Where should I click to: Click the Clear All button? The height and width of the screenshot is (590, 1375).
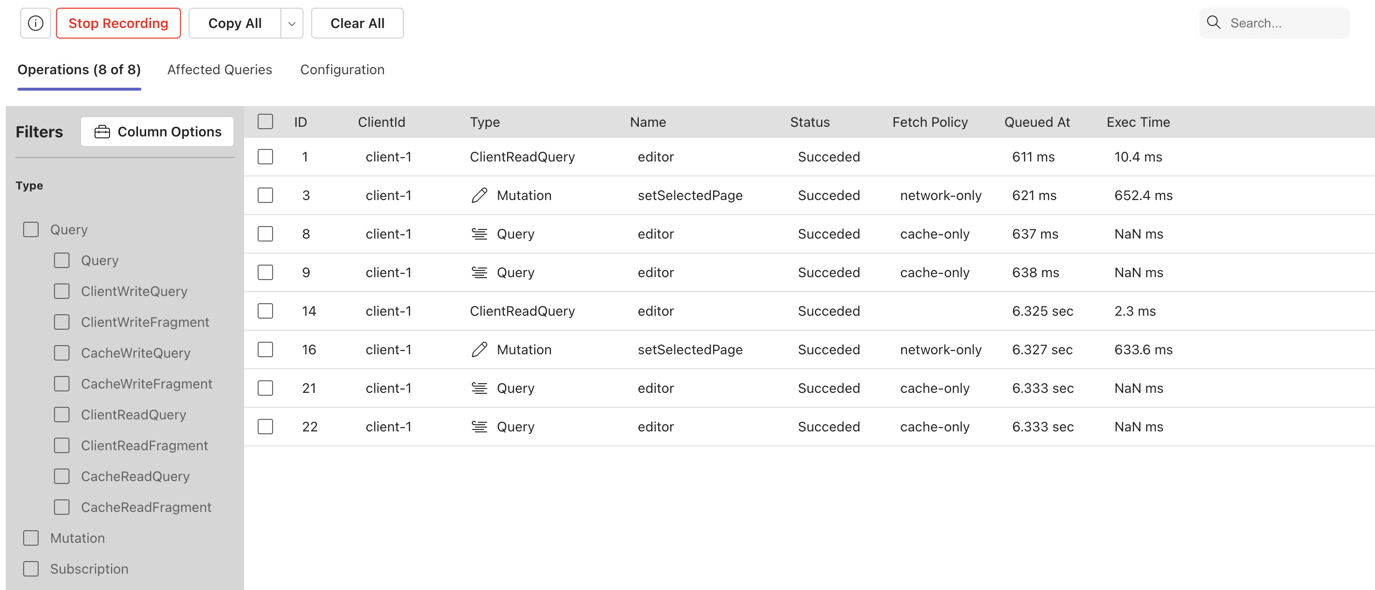(x=357, y=24)
